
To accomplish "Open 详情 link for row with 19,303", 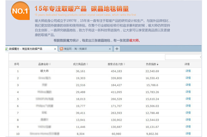I will click(x=188, y=78).
